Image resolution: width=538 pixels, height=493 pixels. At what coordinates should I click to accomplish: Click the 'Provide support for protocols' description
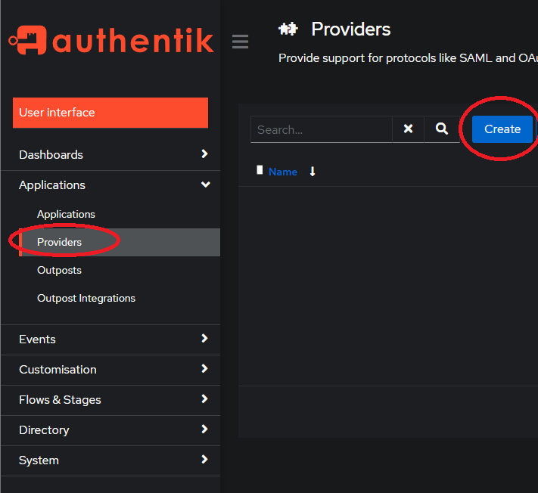click(408, 58)
